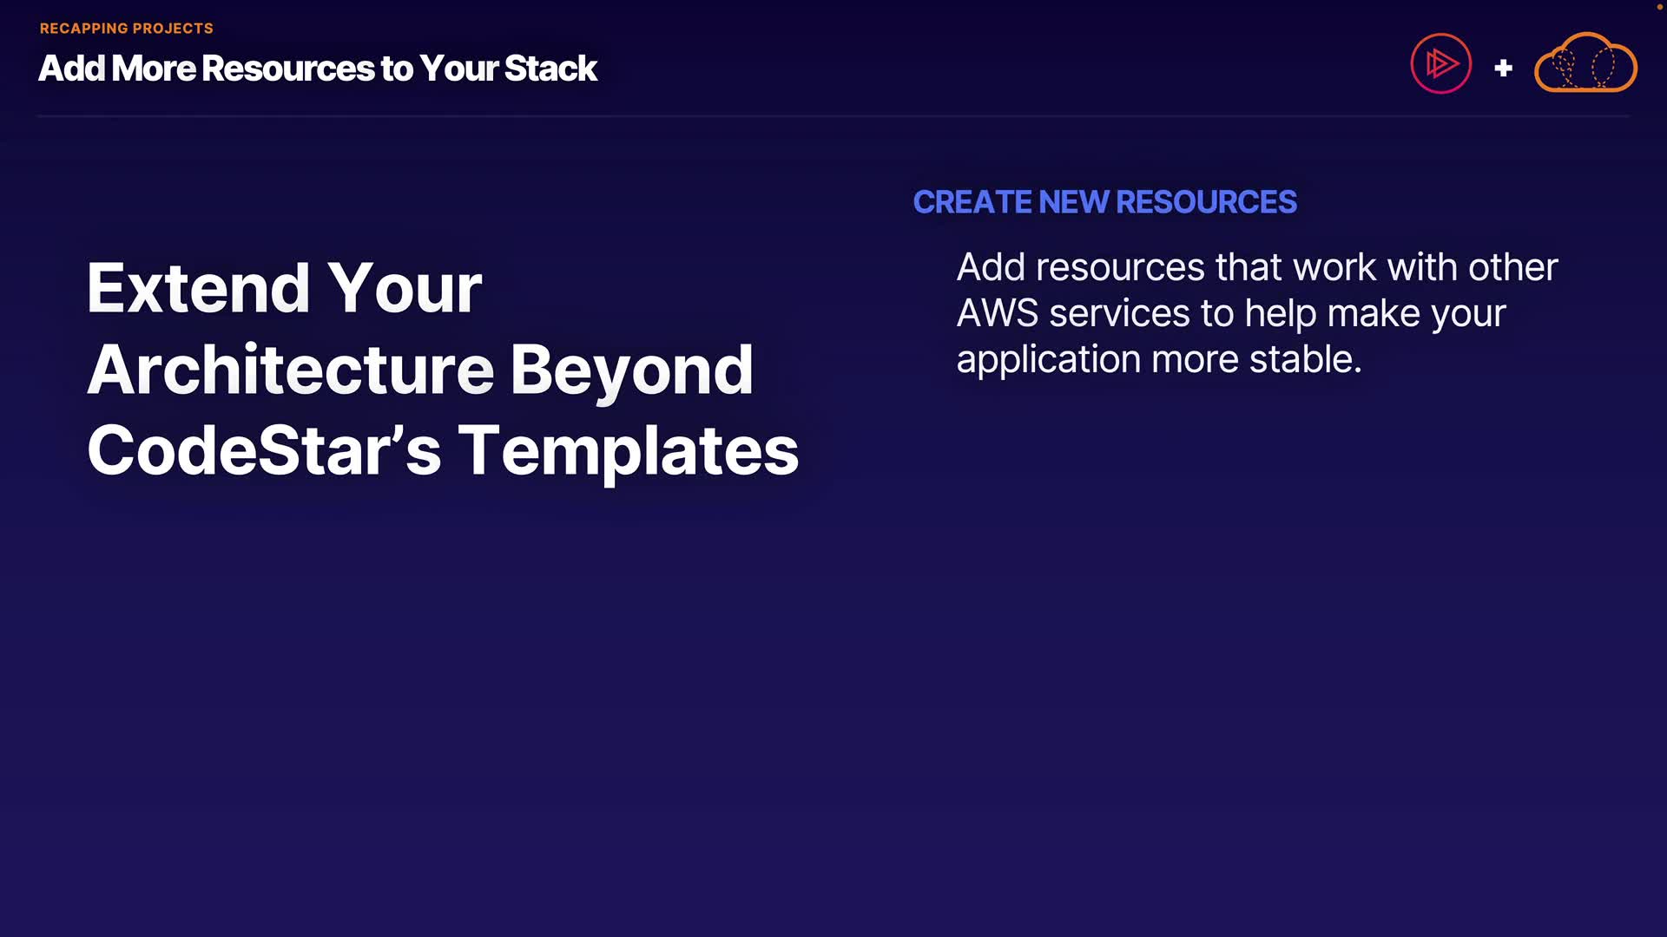Click the word "Your" in the large heading
This screenshot has width=1667, height=937.
coord(405,288)
